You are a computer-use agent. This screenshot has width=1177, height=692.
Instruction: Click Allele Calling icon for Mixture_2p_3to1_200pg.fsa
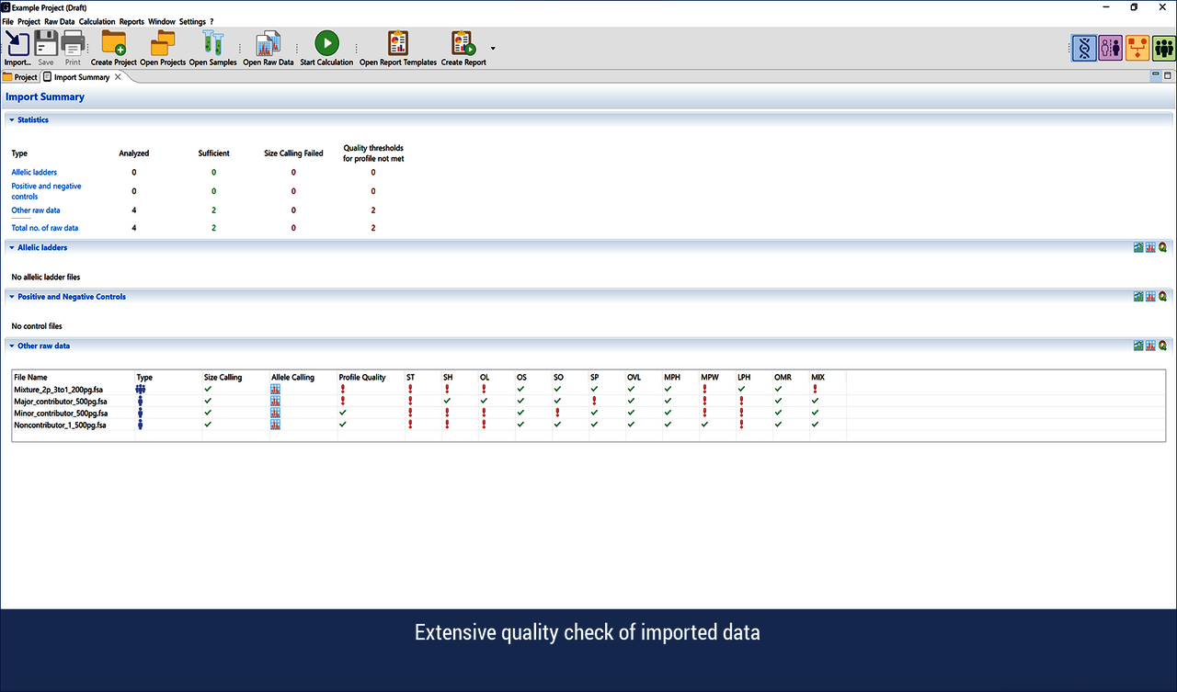pyautogui.click(x=276, y=390)
